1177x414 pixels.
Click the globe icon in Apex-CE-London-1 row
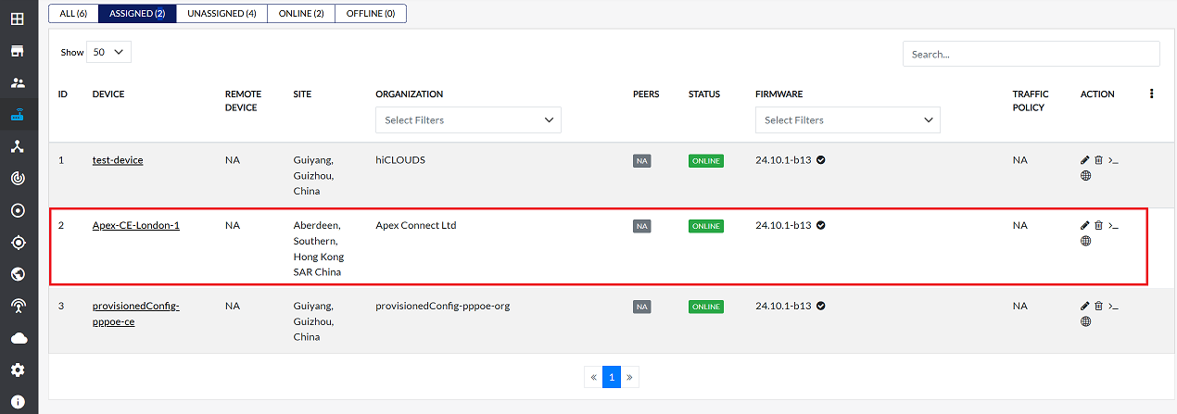pyautogui.click(x=1085, y=241)
